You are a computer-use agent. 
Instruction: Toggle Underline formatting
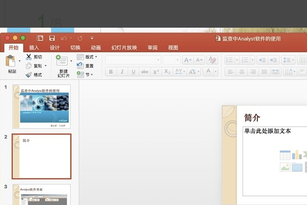pos(134,72)
